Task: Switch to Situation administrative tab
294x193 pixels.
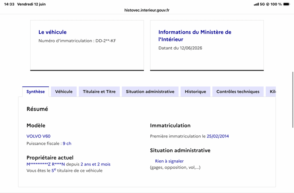Action: 150,92
